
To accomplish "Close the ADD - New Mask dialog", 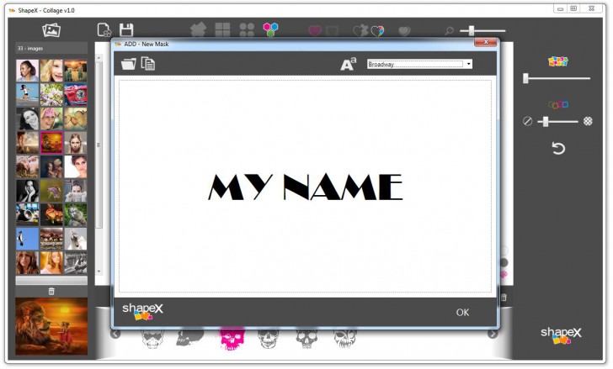I will point(486,42).
